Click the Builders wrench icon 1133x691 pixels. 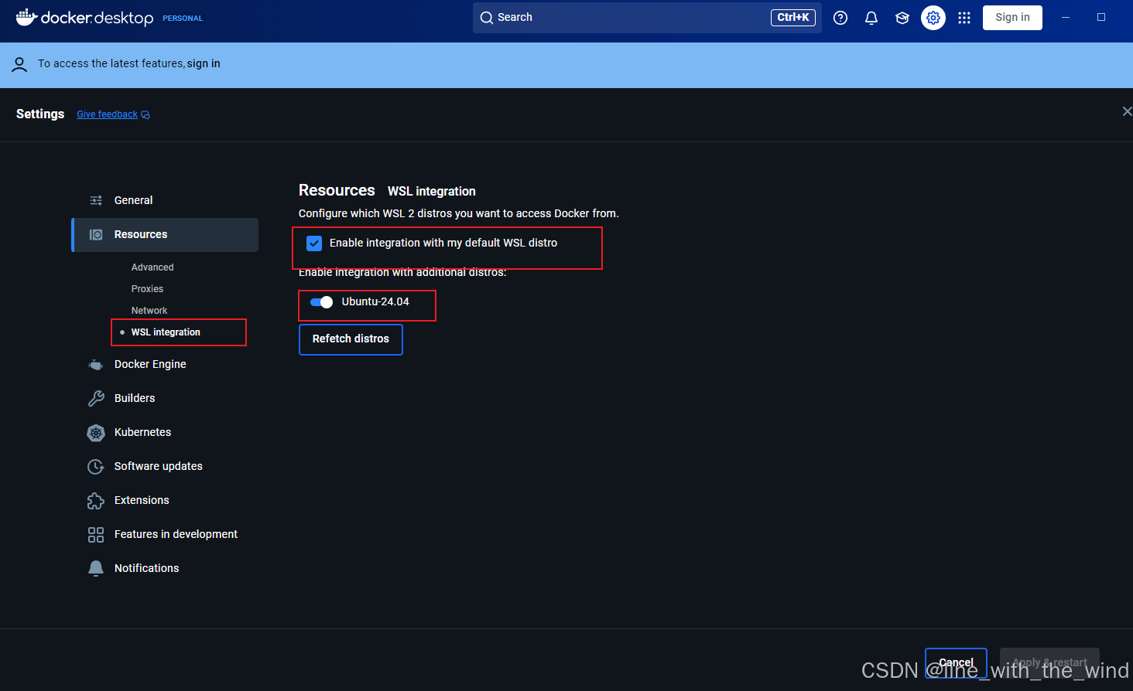(96, 398)
